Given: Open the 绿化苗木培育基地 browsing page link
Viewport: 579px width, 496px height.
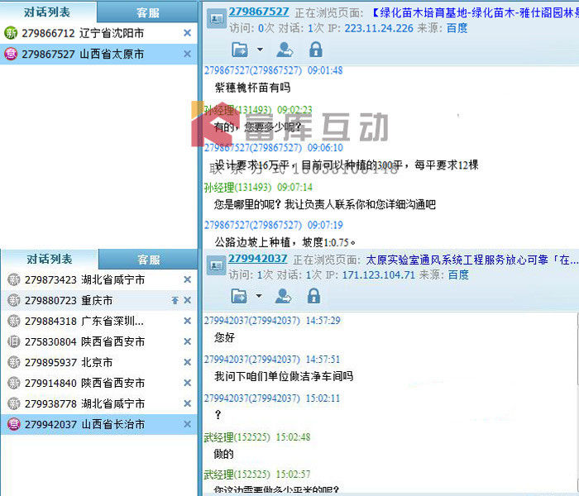Looking at the screenshot, I should coord(475,12).
